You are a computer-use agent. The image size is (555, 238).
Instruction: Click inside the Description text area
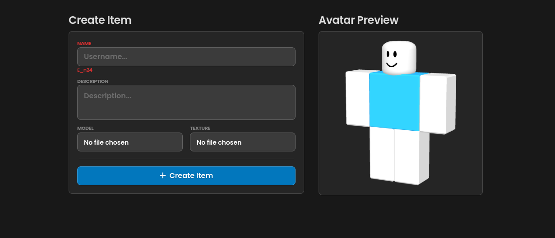(x=186, y=102)
